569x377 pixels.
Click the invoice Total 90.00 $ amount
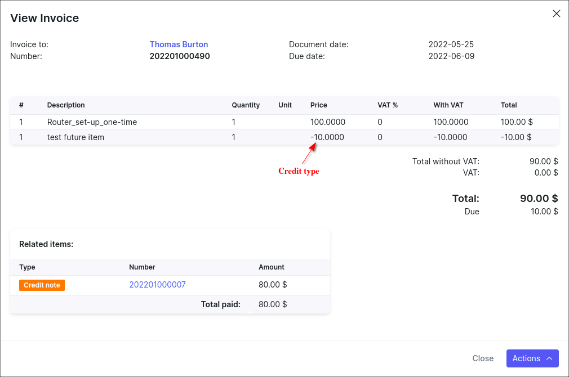[539, 198]
